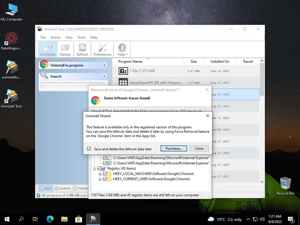Switch to the Hidden tab

(x=81, y=188)
